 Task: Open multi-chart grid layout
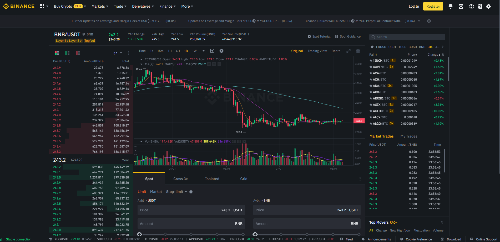358,51
